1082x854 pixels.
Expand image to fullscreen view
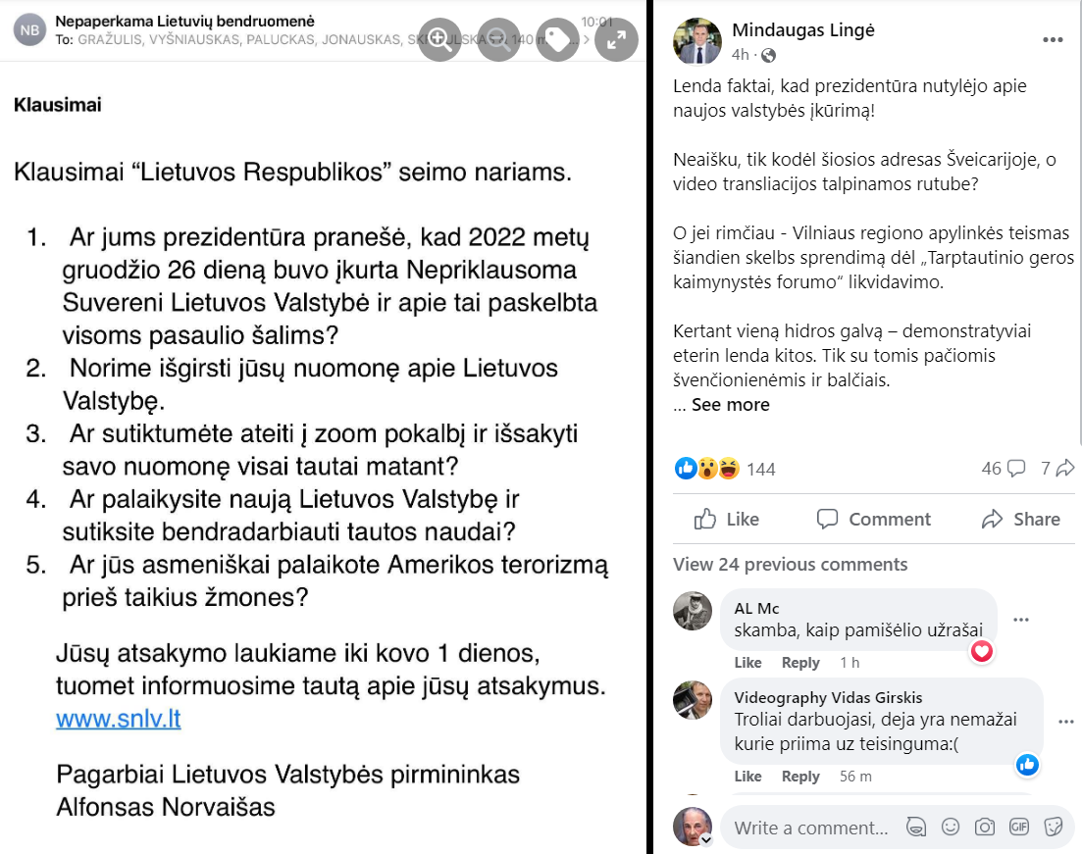617,39
